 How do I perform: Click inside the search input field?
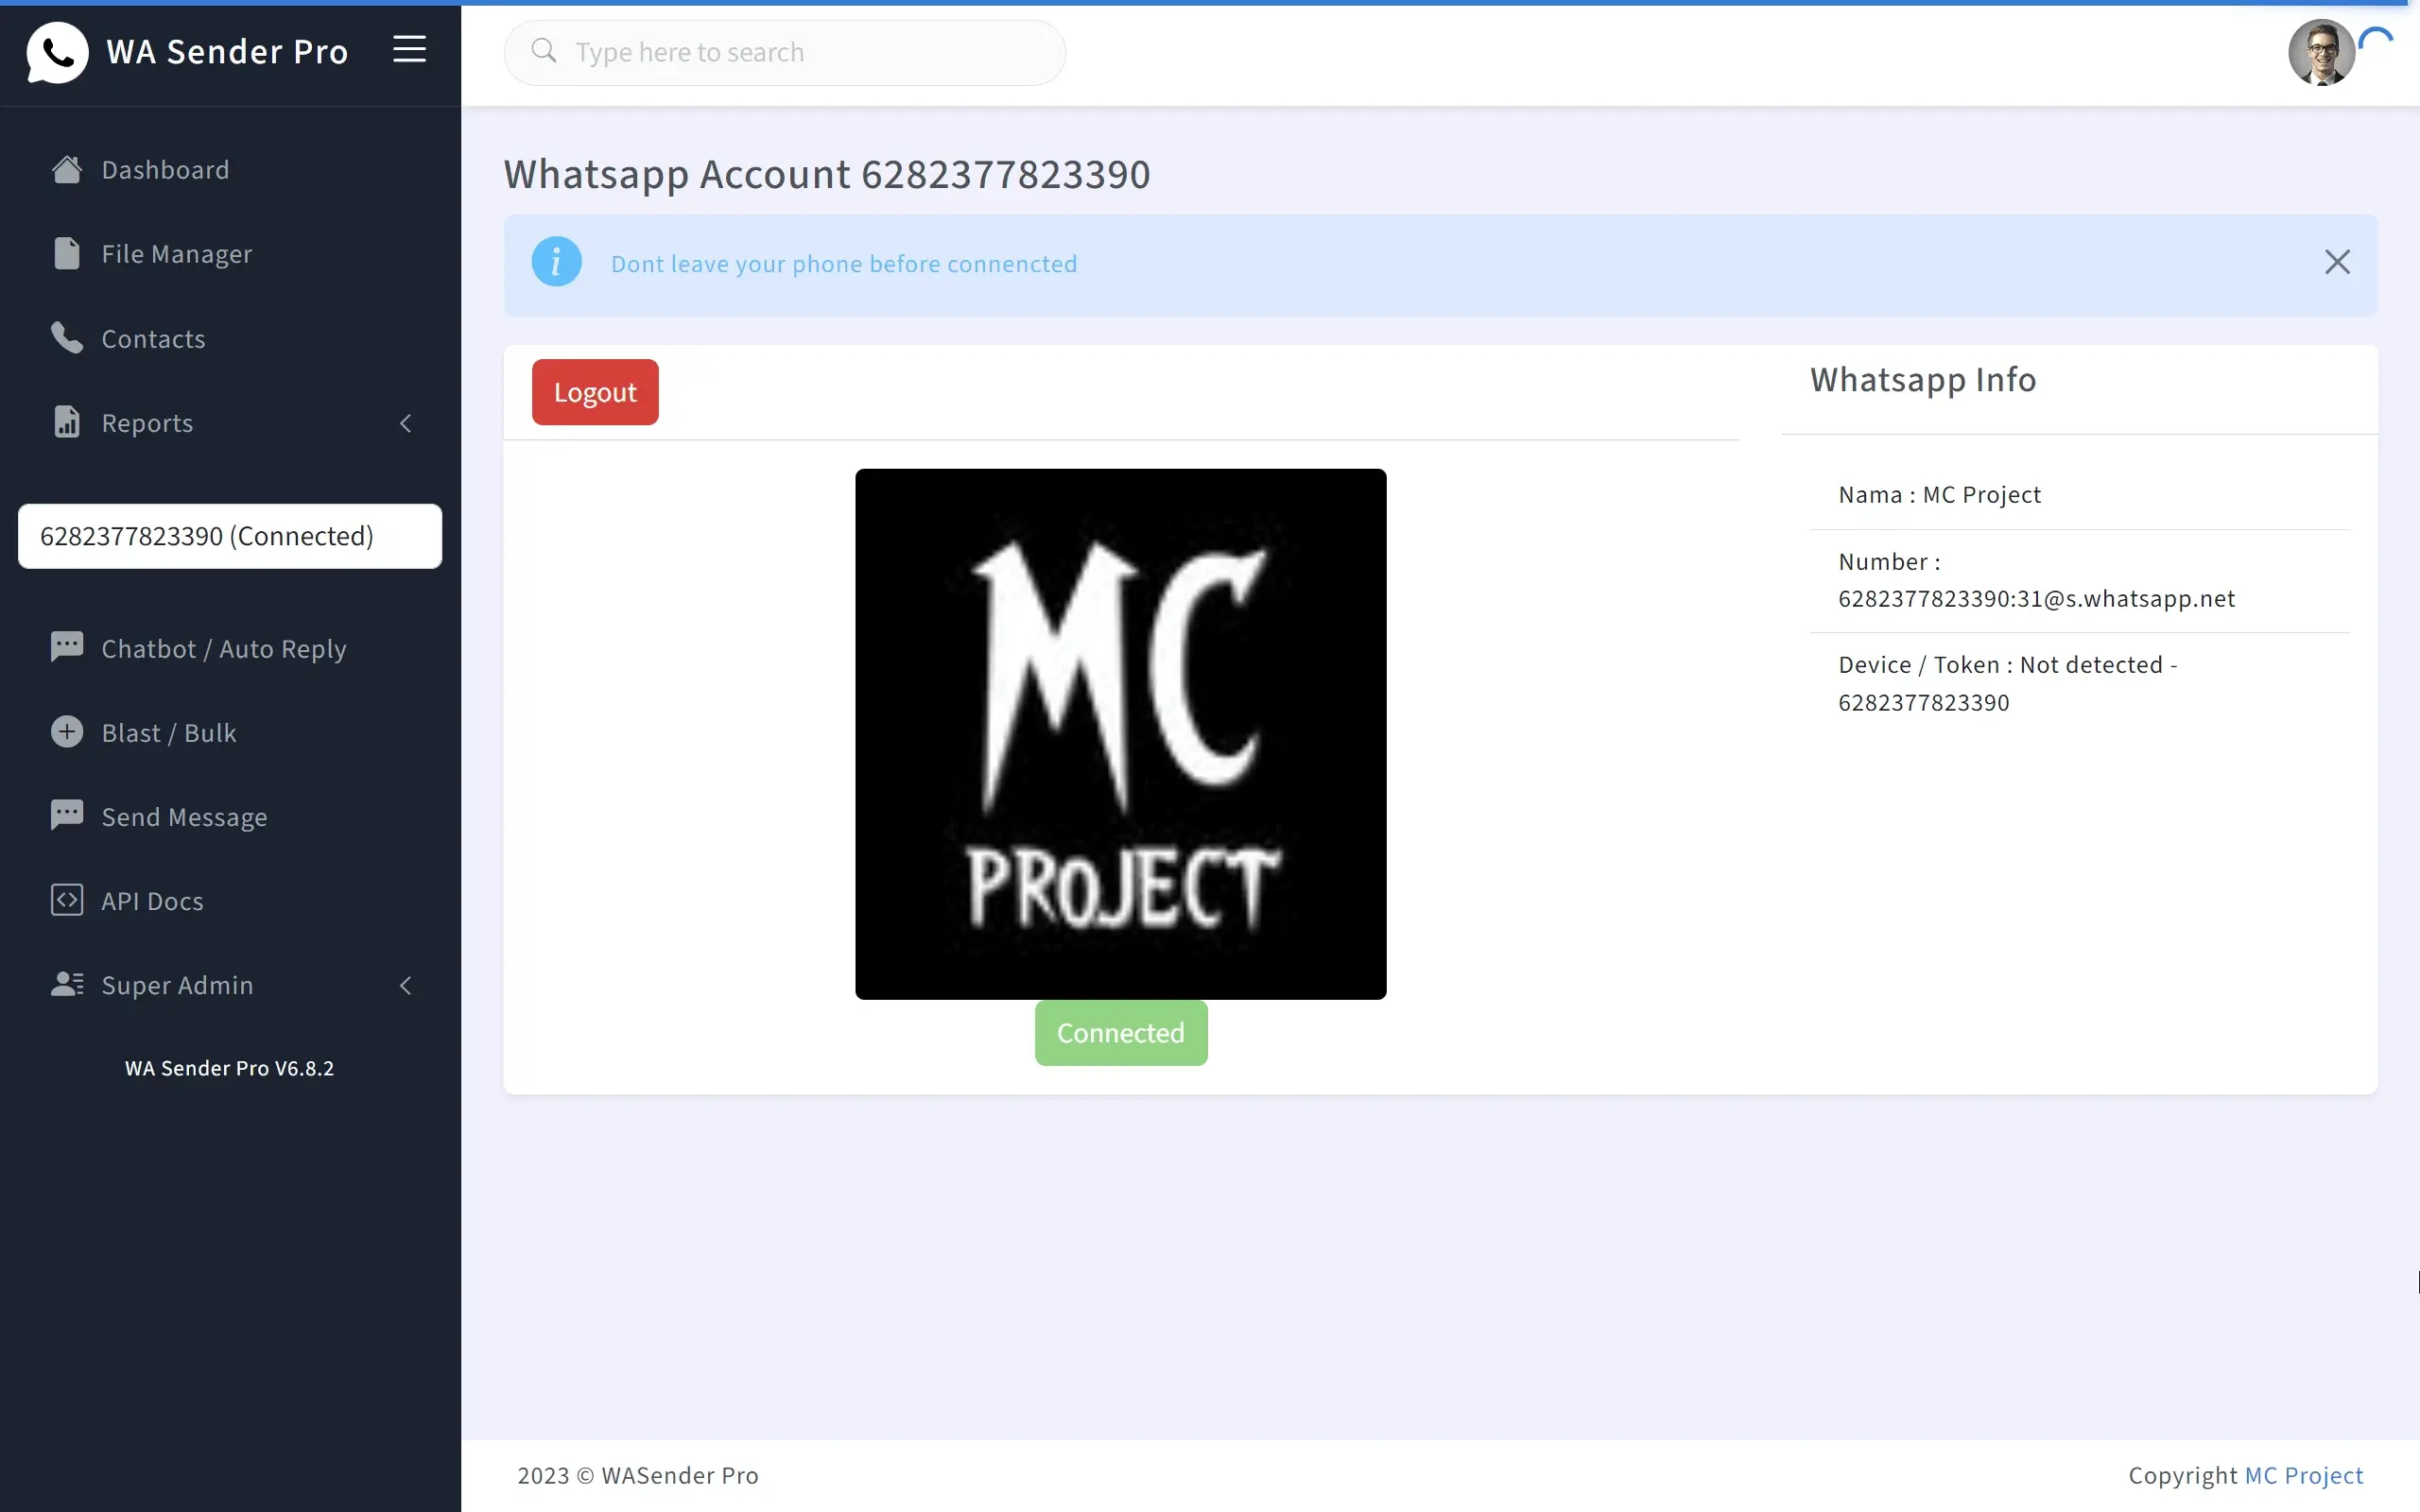[785, 52]
